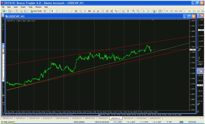
Task: Toggle the Market Watch panel icon
Action: point(17,11)
